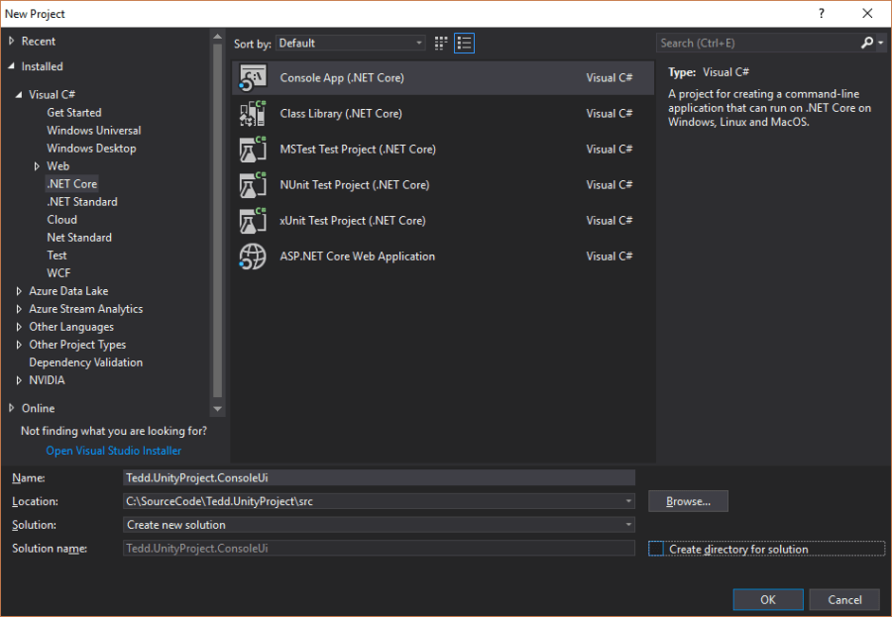Select Get Started in the tree

[x=74, y=113]
